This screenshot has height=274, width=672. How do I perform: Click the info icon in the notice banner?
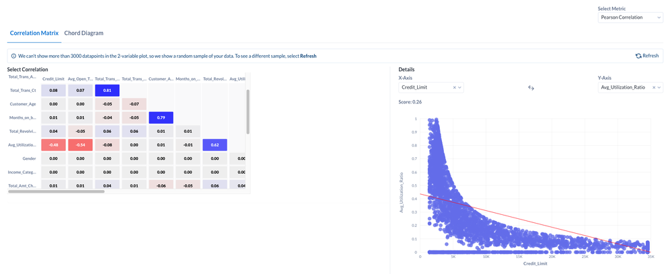tap(13, 56)
